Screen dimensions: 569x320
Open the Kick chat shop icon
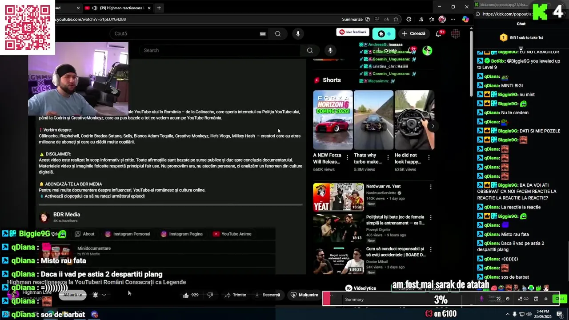[536, 299]
